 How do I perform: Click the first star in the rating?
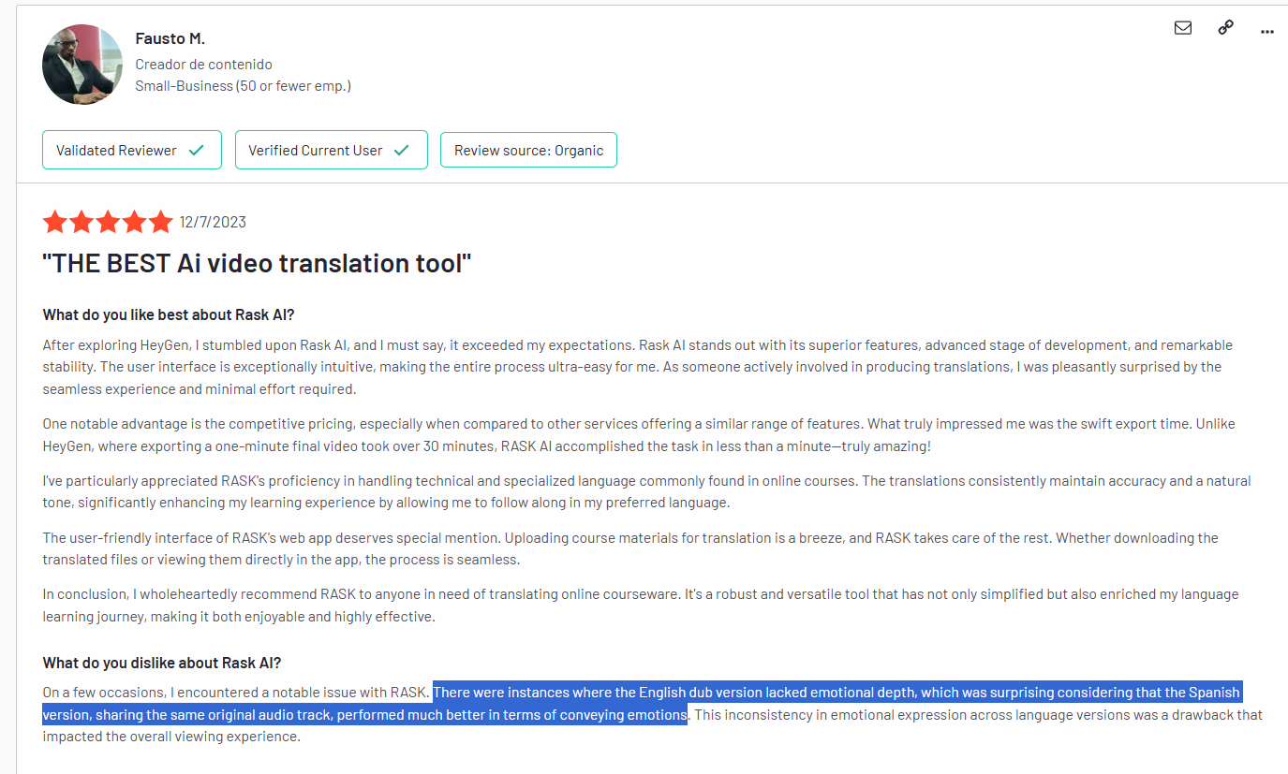55,222
